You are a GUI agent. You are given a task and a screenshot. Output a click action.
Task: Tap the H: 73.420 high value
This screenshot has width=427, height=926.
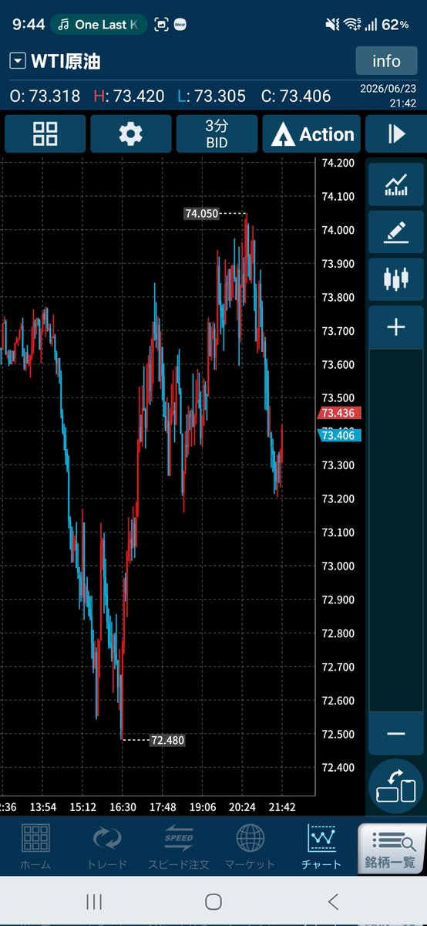[129, 96]
